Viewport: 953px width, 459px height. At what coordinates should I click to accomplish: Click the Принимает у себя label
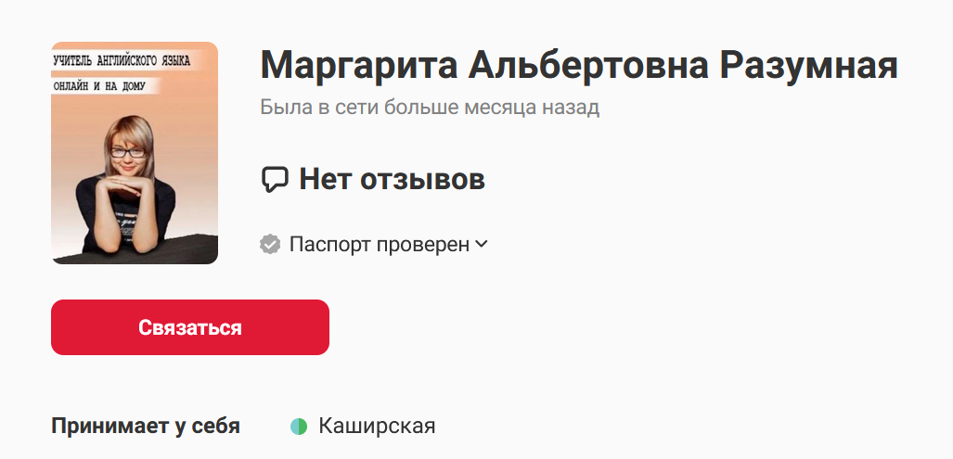coord(146,427)
